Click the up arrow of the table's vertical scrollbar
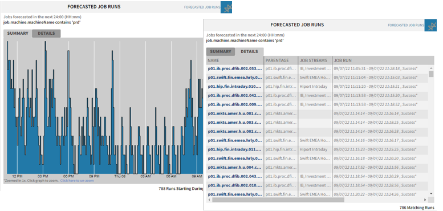 [431, 68]
